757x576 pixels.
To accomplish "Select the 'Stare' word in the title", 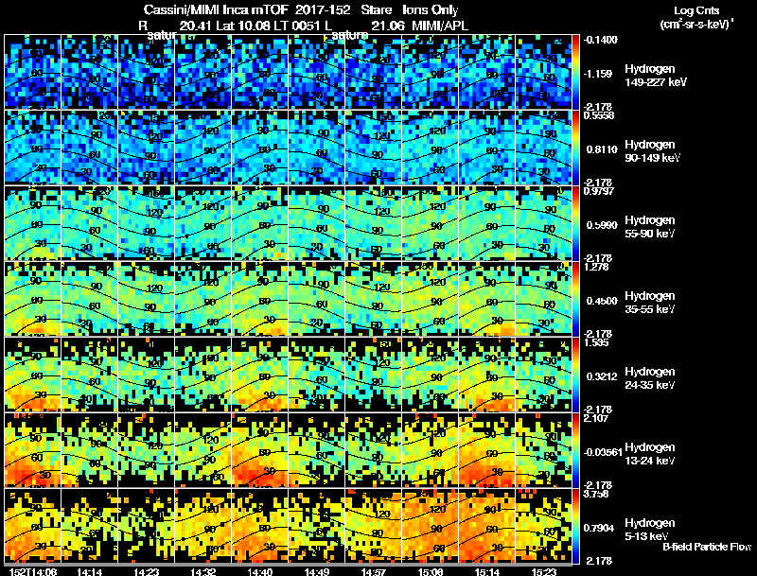I will pyautogui.click(x=376, y=10).
